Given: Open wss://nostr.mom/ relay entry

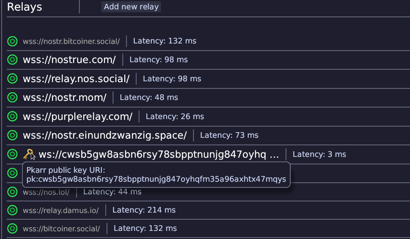Looking at the screenshot, I should pos(65,98).
